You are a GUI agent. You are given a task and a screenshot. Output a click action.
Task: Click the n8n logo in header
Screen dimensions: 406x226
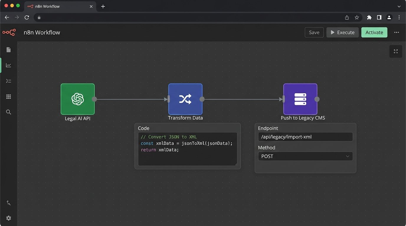[x=9, y=32]
